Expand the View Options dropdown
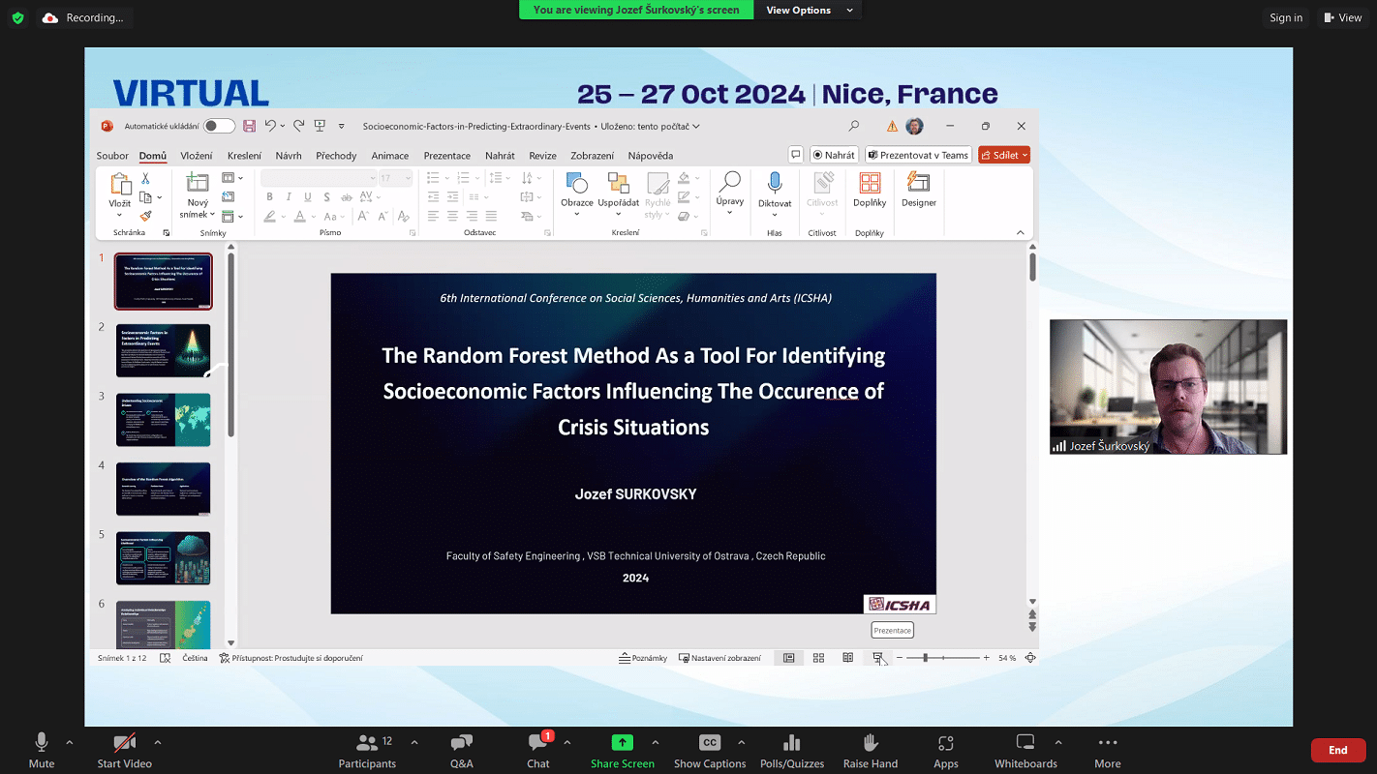The width and height of the screenshot is (1377, 774). tap(810, 10)
